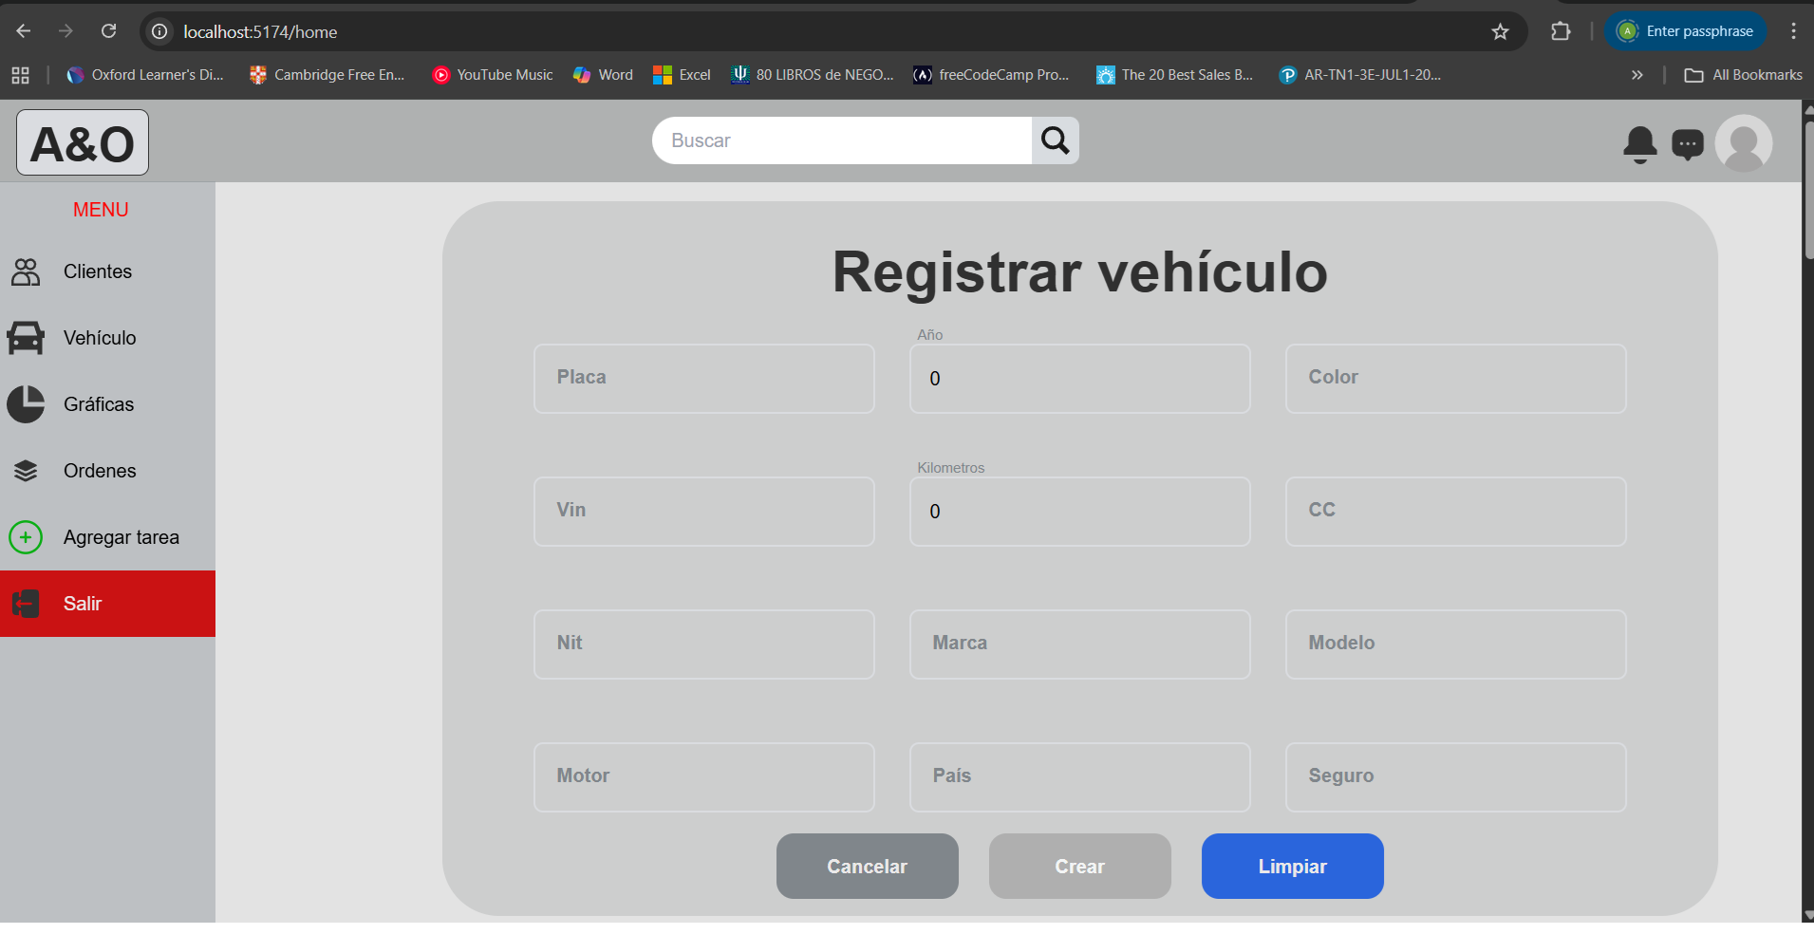Select the Vehículo car icon
The image size is (1814, 934).
click(25, 338)
